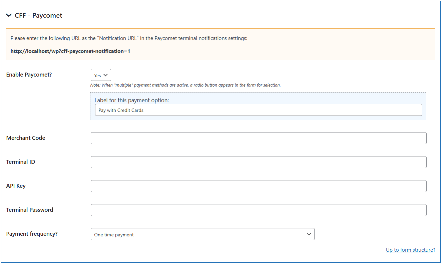Image resolution: width=442 pixels, height=264 pixels.
Task: Click the Enable Paycomet? label
Action: (x=29, y=75)
